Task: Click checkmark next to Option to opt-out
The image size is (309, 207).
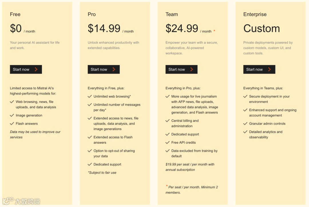Action: coord(90,151)
